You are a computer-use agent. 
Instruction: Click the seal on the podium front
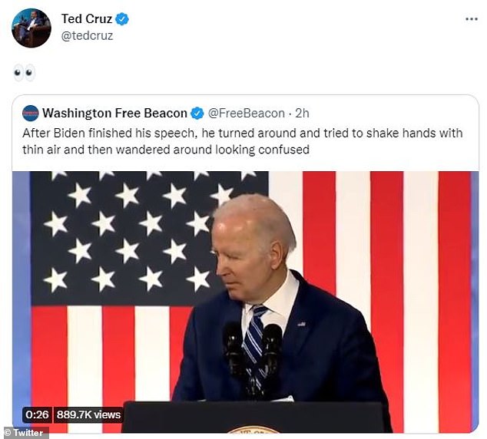coord(253,429)
